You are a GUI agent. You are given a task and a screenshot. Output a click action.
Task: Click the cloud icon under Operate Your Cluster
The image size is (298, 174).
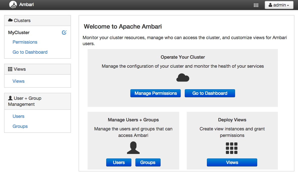click(183, 78)
